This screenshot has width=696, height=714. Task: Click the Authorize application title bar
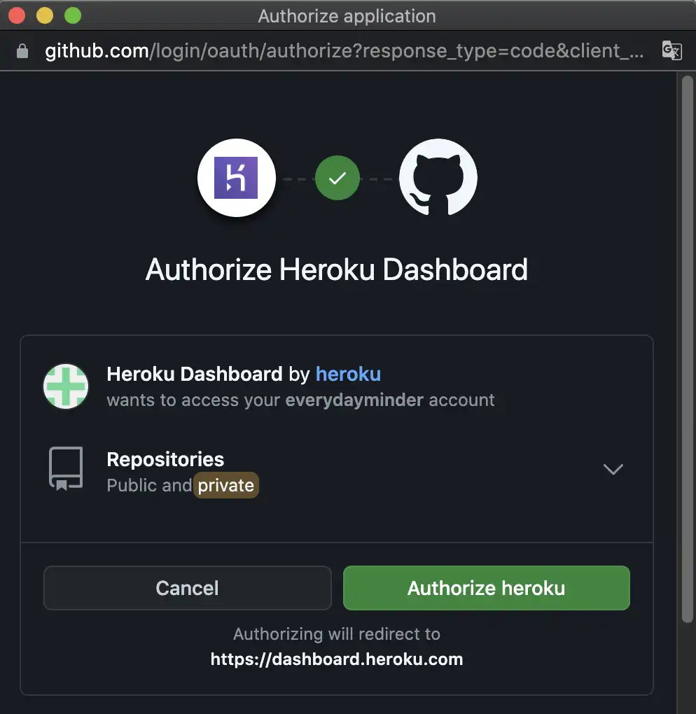pyautogui.click(x=348, y=15)
